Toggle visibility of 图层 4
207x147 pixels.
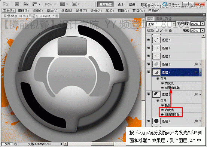coord(149,72)
